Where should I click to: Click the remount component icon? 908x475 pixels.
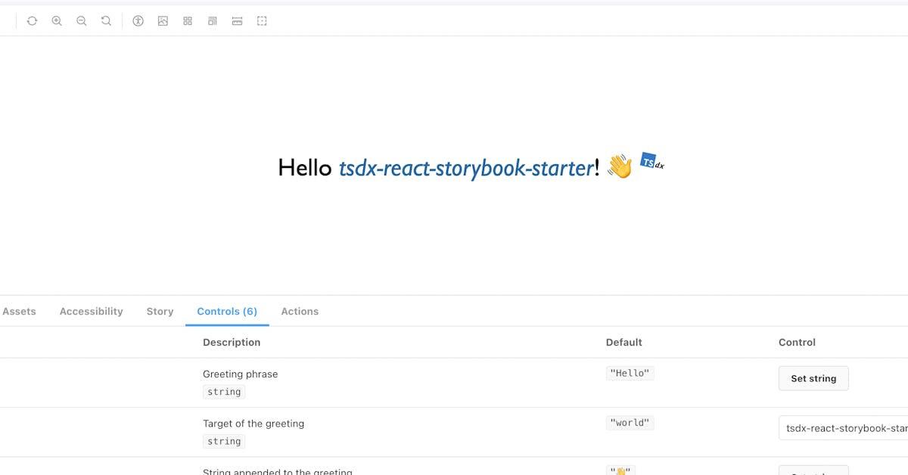(32, 21)
